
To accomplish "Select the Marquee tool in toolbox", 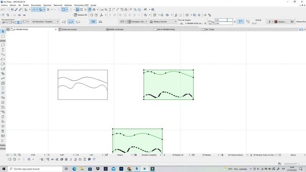I will point(3,36).
